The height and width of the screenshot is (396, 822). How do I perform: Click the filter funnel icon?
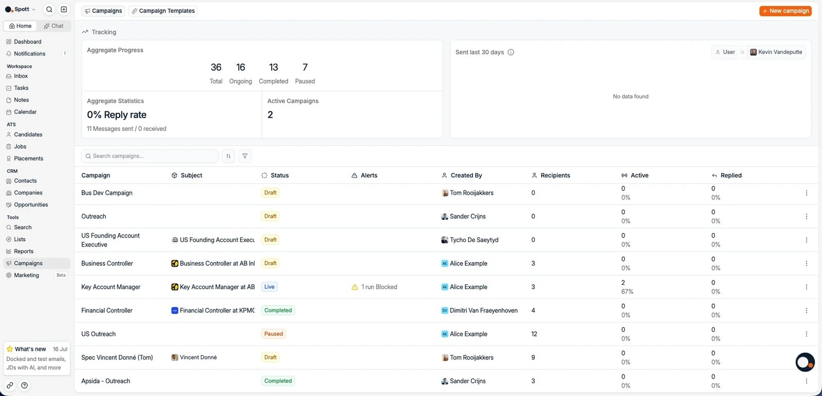(x=245, y=156)
